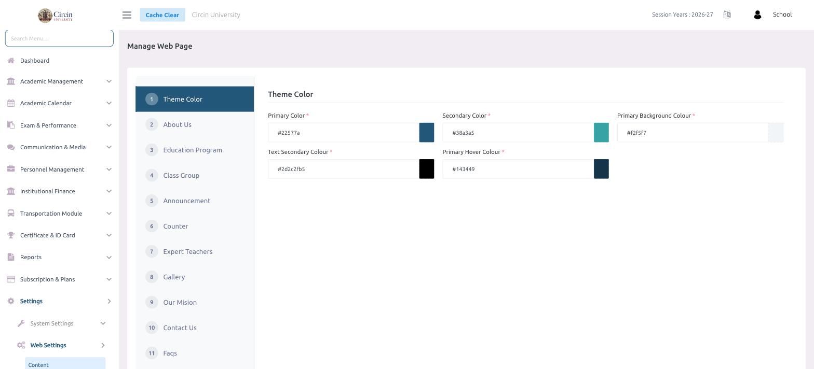The width and height of the screenshot is (814, 369).
Task: Expand Academic Management menu chevron
Action: [109, 81]
